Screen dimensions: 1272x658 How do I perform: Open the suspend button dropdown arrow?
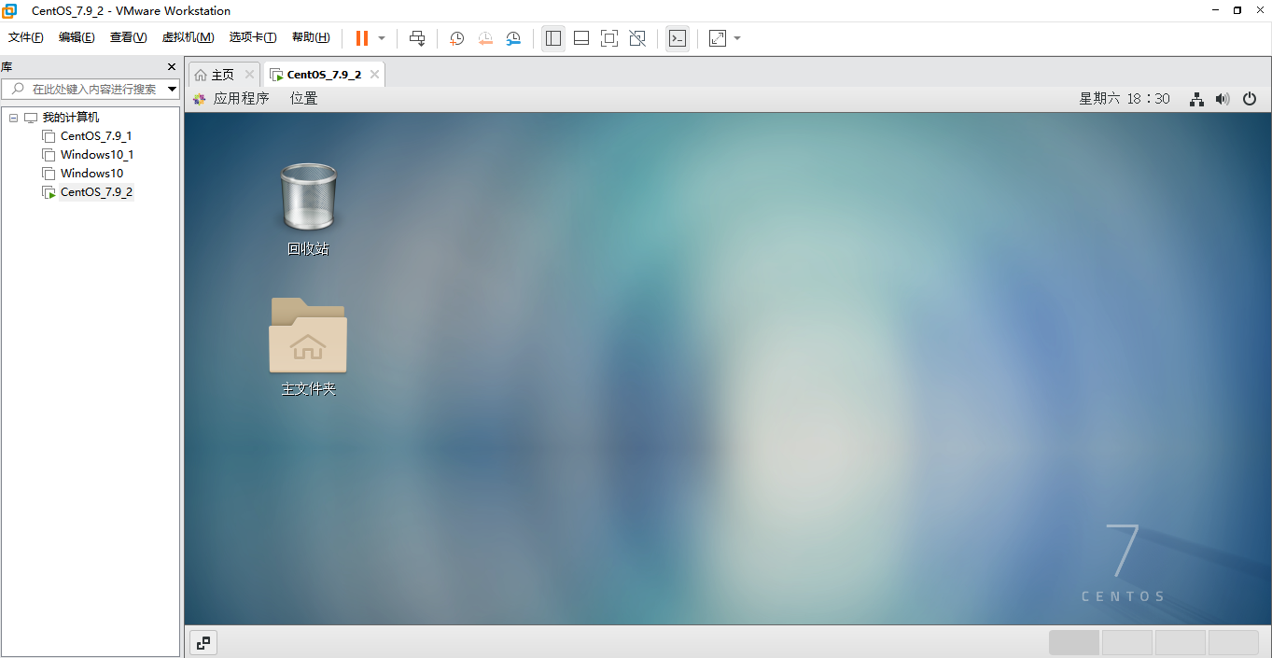[x=382, y=38]
